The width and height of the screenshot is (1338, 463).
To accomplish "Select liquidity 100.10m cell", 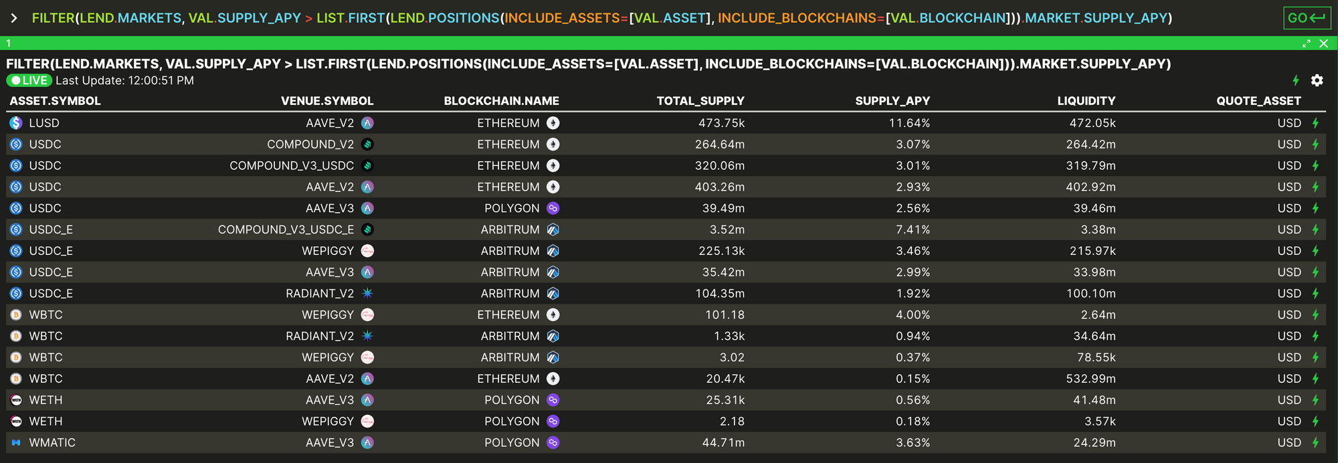I will [1090, 294].
